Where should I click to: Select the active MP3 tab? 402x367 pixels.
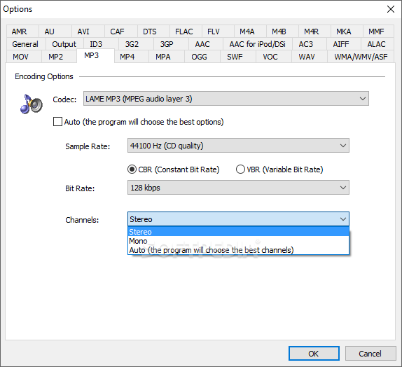[x=95, y=55]
